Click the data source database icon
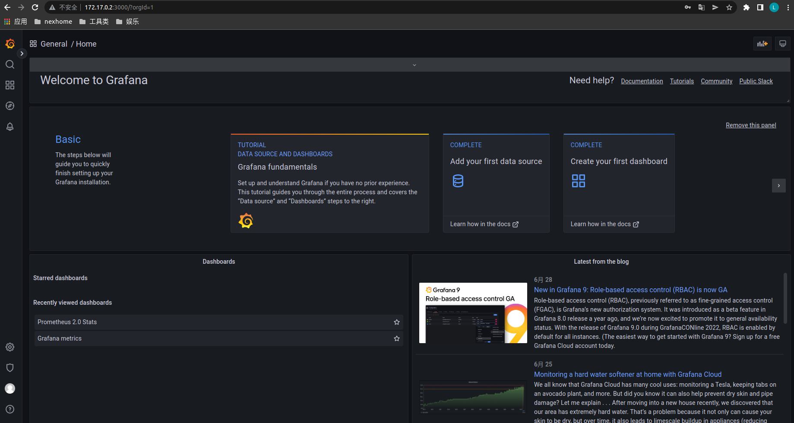 [x=458, y=181]
